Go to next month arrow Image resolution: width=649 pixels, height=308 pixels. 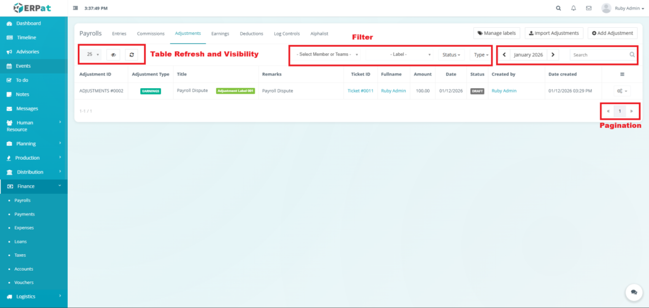pyautogui.click(x=553, y=55)
